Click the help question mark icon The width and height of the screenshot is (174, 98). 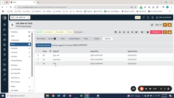148,17
